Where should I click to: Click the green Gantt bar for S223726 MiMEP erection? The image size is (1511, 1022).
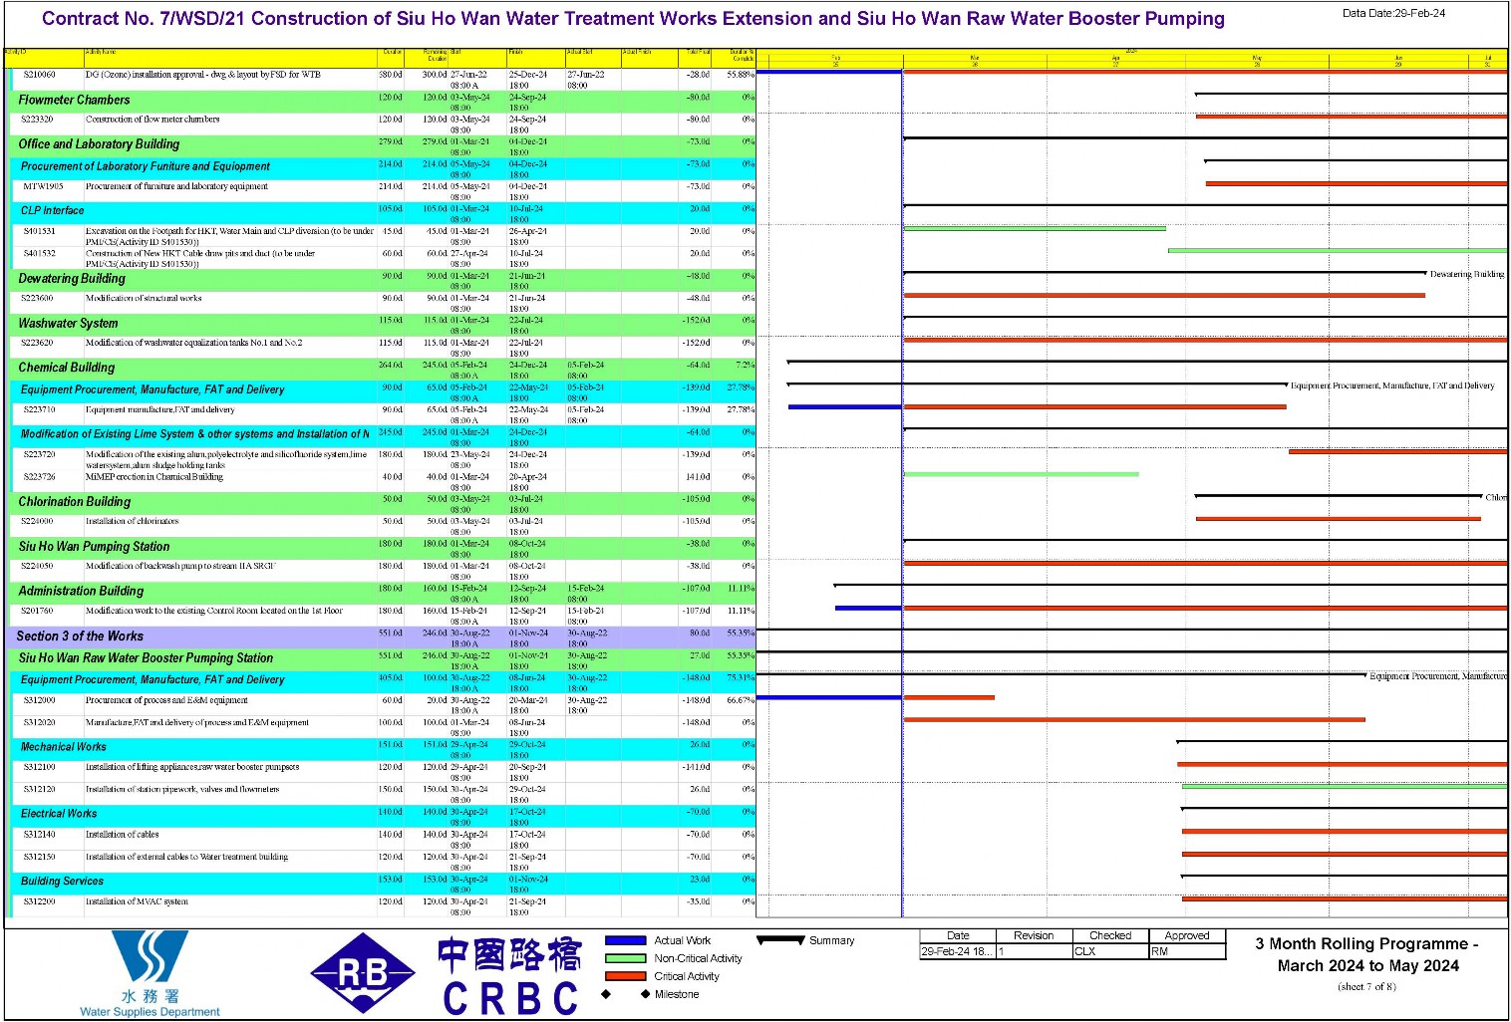pyautogui.click(x=1021, y=474)
